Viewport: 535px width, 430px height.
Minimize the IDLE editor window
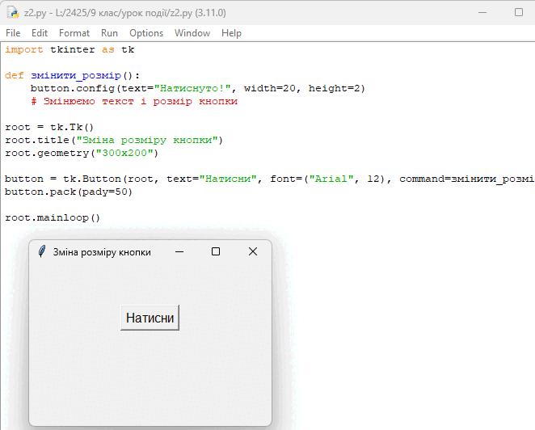[482, 13]
